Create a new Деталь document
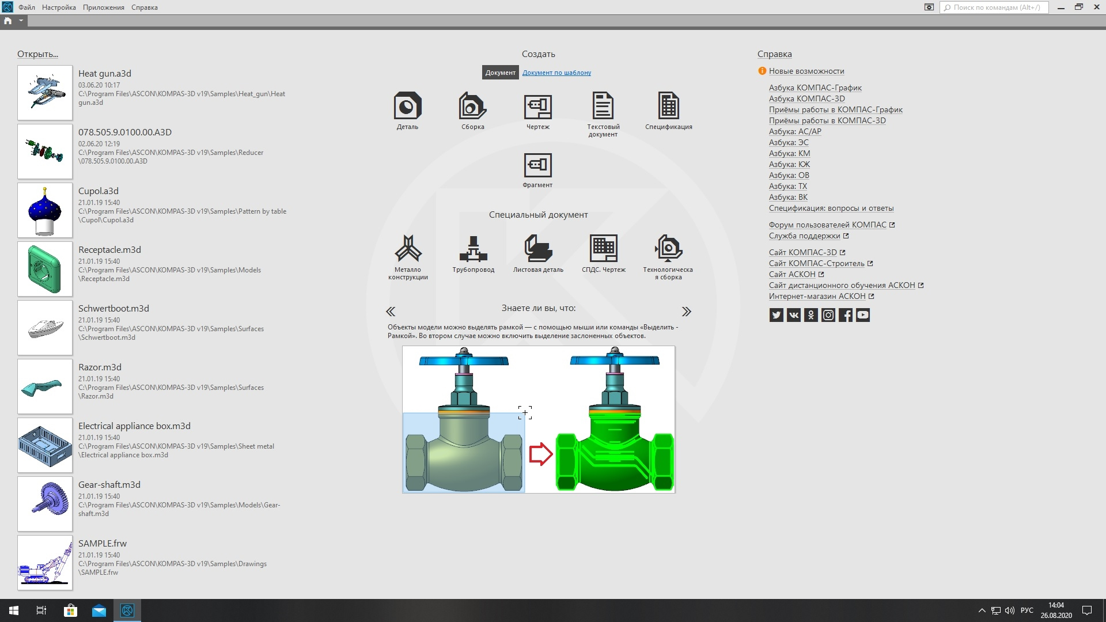Viewport: 1106px width, 622px height. coord(407,111)
